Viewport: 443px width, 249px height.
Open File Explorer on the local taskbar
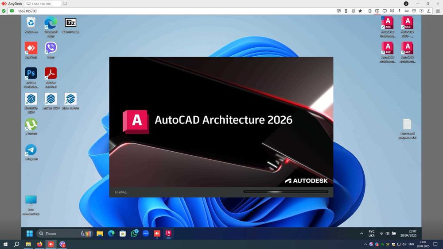[x=28, y=244]
